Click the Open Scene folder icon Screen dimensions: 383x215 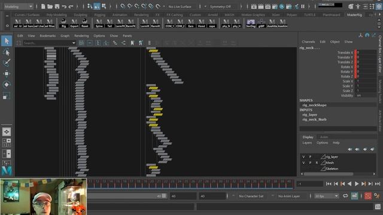50,7
